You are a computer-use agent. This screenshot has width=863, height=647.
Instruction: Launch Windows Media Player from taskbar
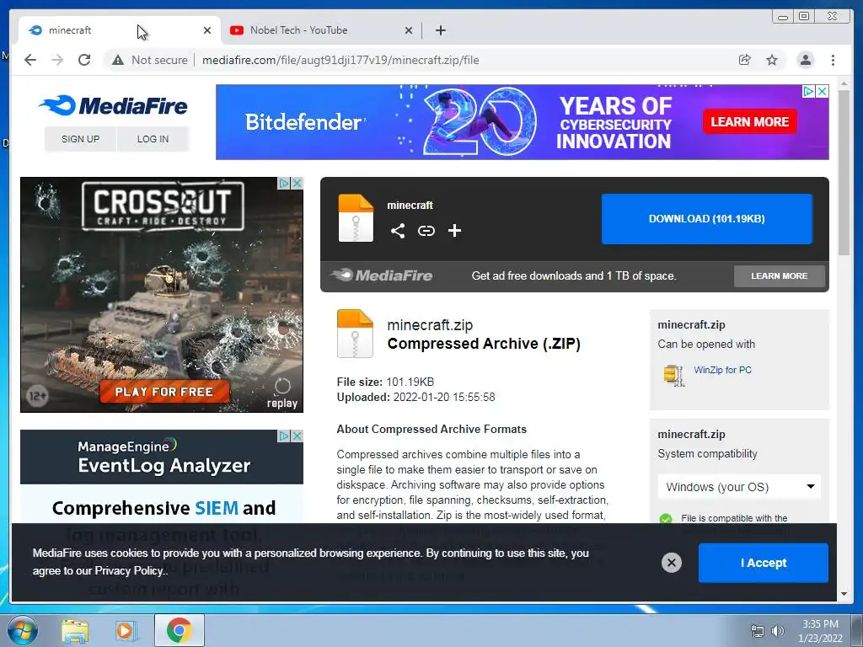(x=126, y=631)
